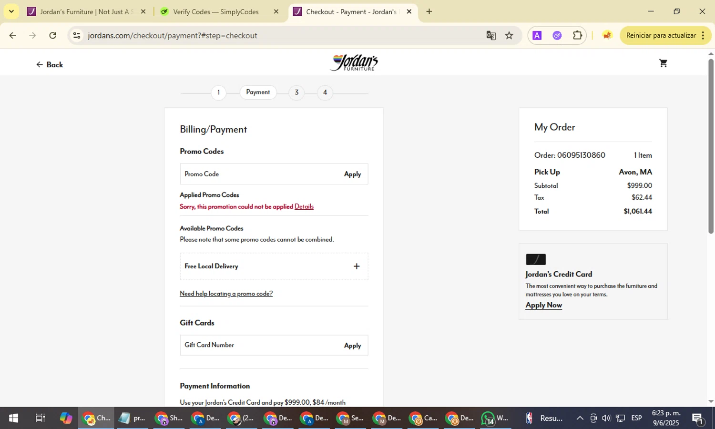Open the 'Sh...' Chrome taskbar window
The image size is (715, 429).
(x=169, y=418)
